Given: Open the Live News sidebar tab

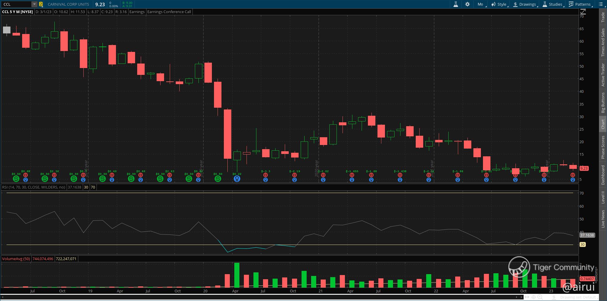Looking at the screenshot, I should click(x=603, y=219).
